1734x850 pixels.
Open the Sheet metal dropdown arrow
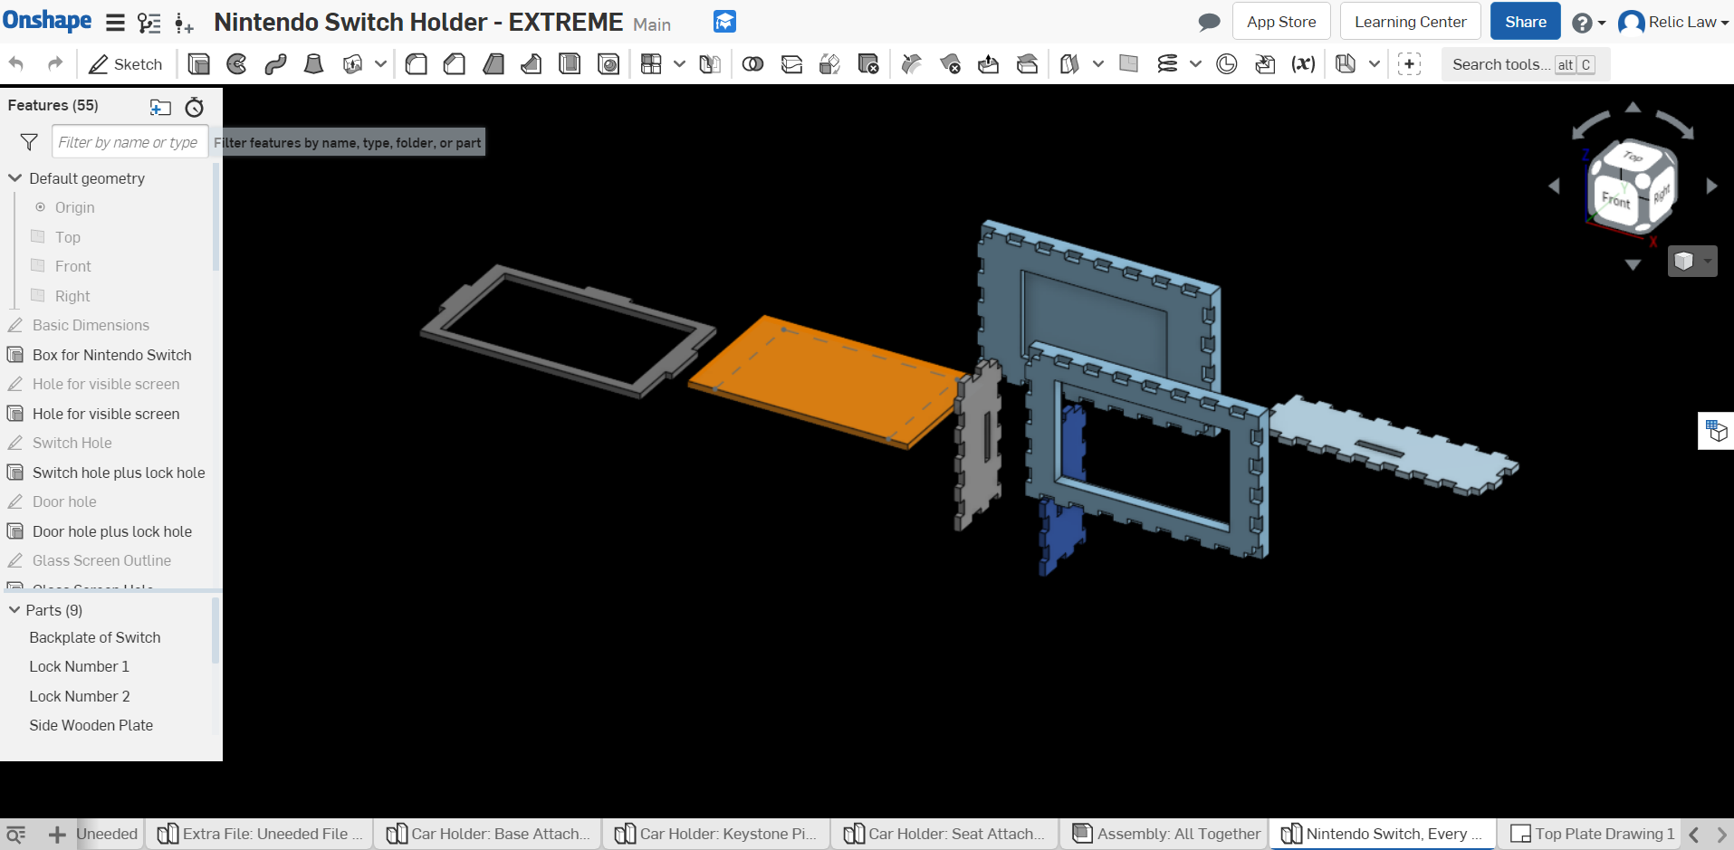[1374, 64]
